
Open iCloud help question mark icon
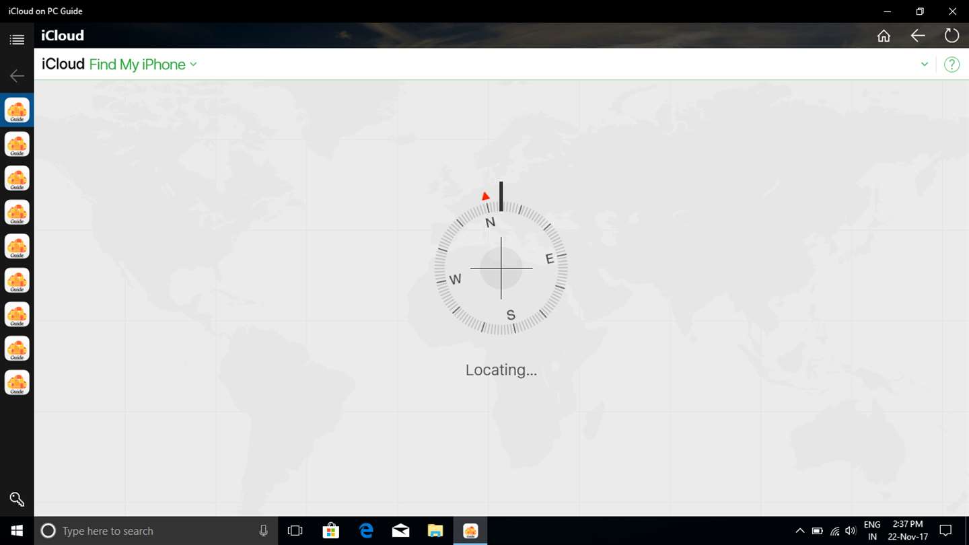(952, 65)
